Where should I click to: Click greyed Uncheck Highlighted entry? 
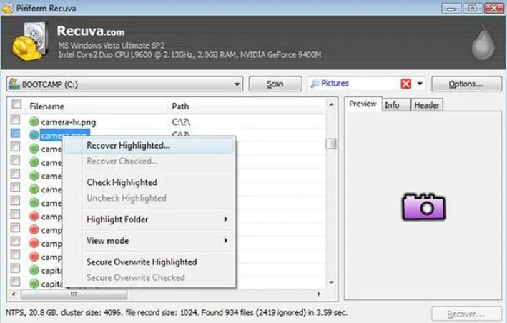[x=149, y=198]
